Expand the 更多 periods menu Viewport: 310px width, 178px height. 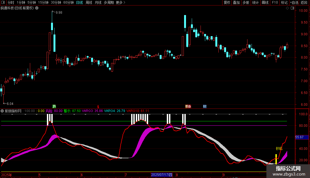[x=120, y=3]
